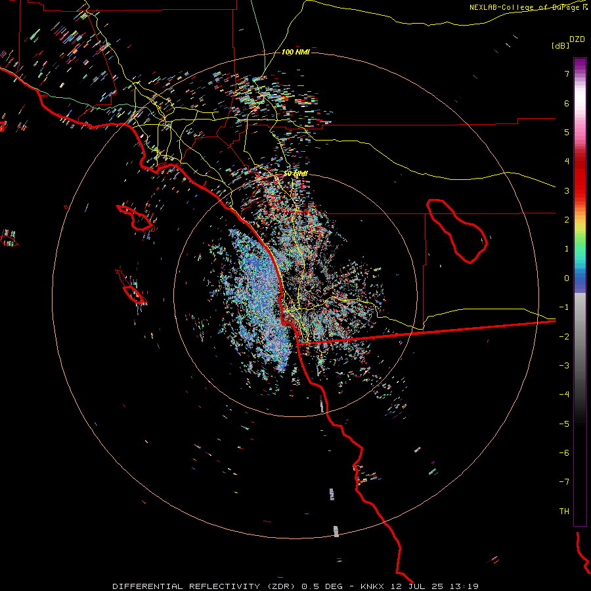The height and width of the screenshot is (591, 591).
Task: Click the 7 tick on color scale
Action: tap(567, 74)
